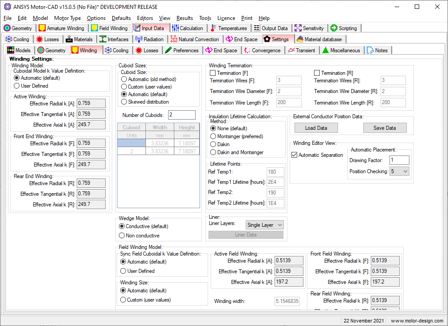The width and height of the screenshot is (448, 326).
Task: Select the Temperatures tab icon
Action: click(x=213, y=28)
